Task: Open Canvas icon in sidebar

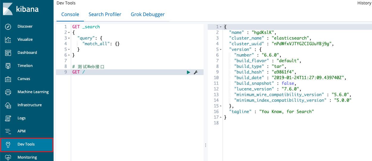Action: 8,79
